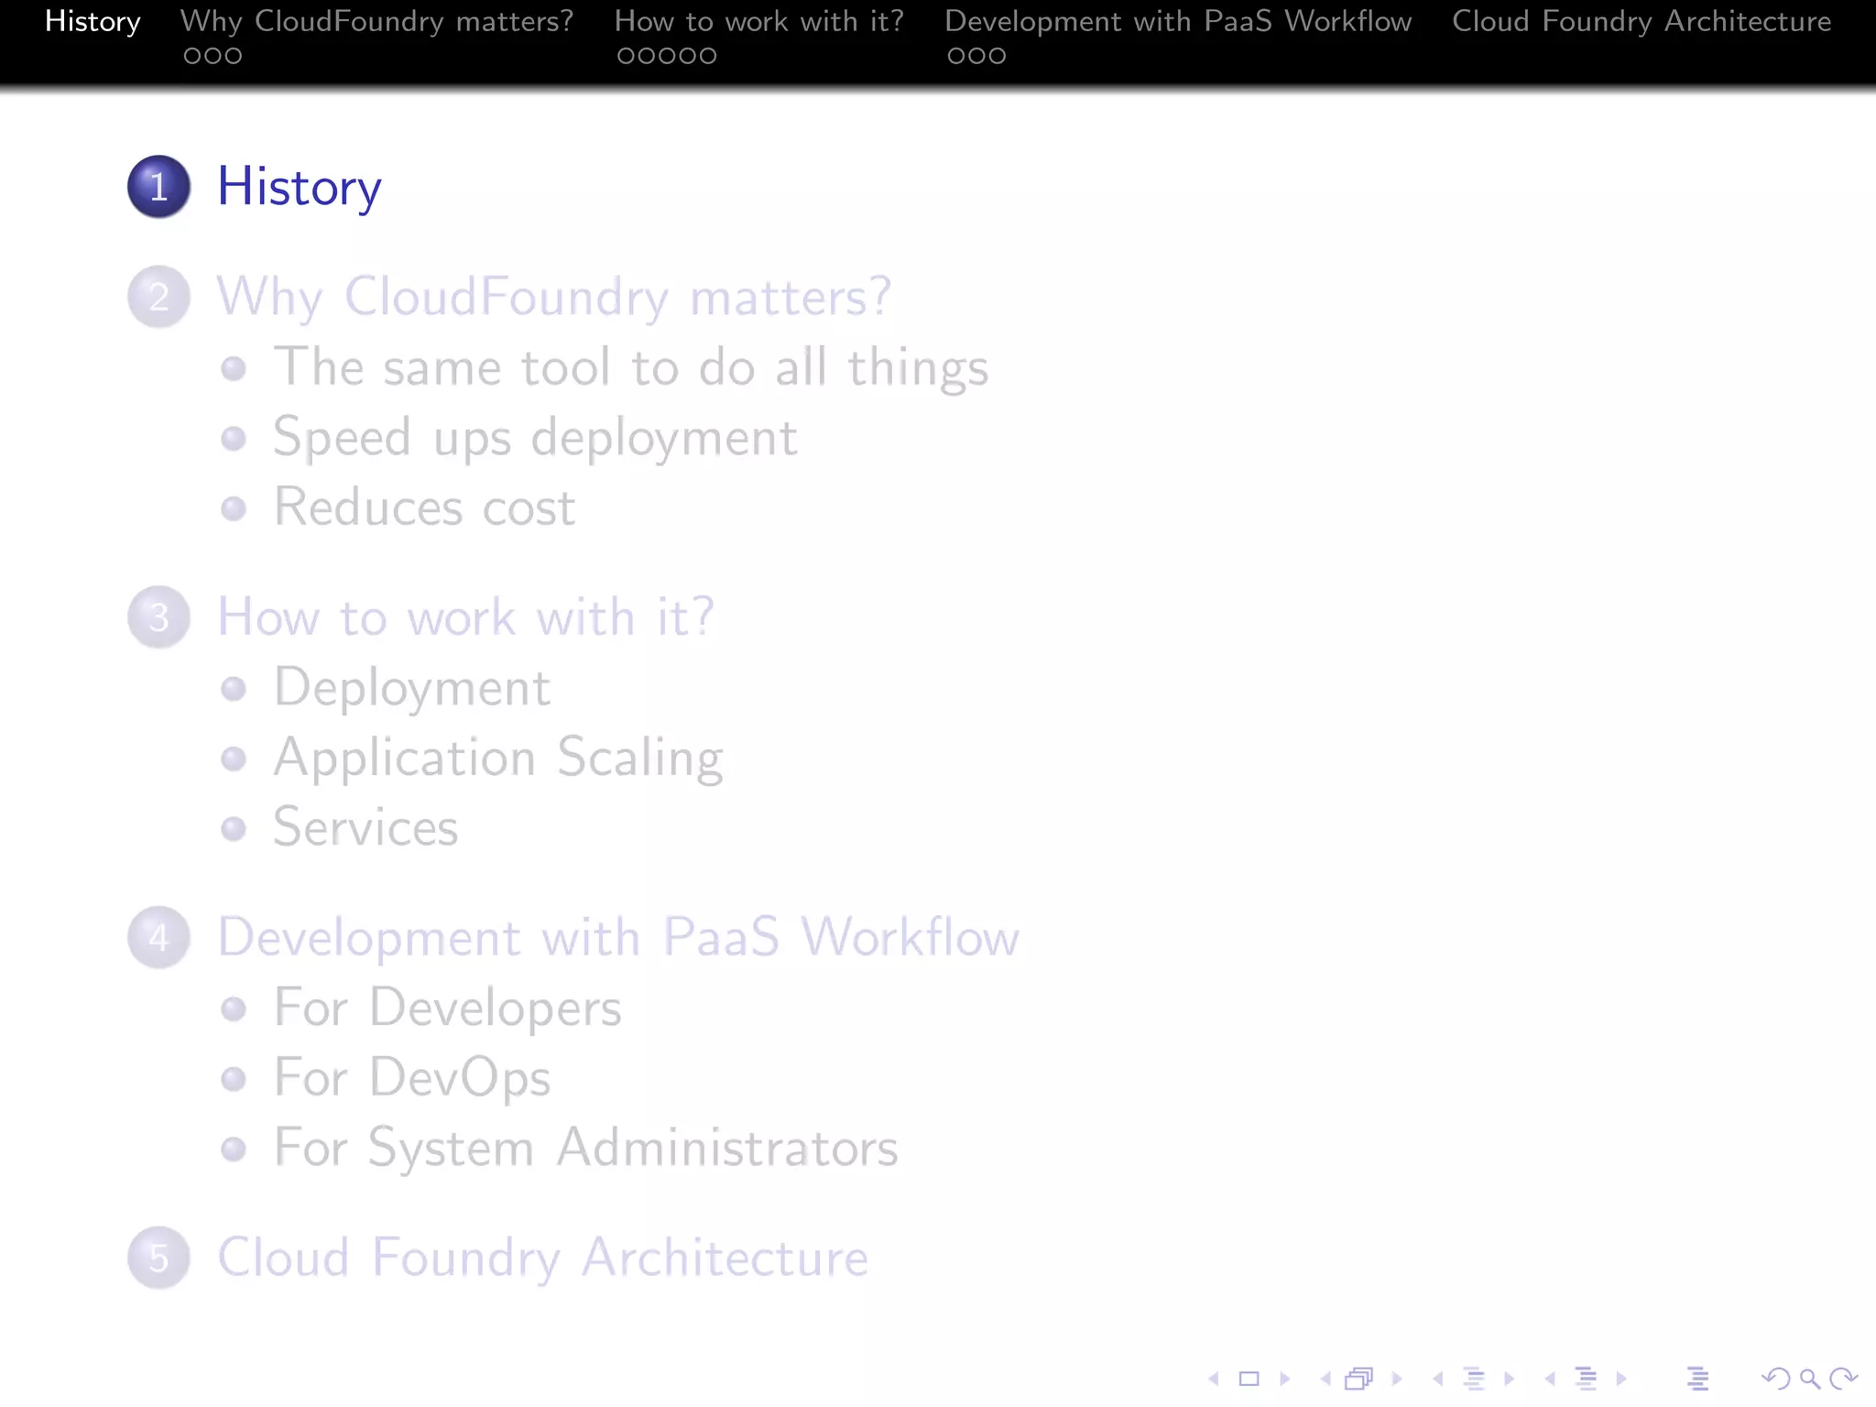Select third mini-frame circle under Development with PaaS Workflow

point(997,56)
